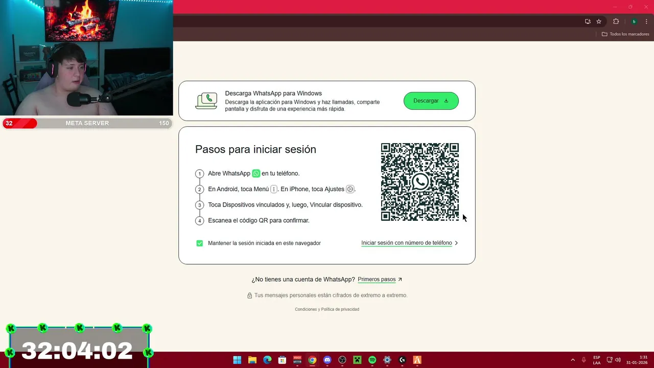Click the streamer webcam overlay
The height and width of the screenshot is (368, 654).
pyautogui.click(x=86, y=58)
